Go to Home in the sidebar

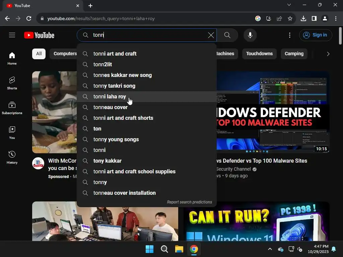pos(12,59)
